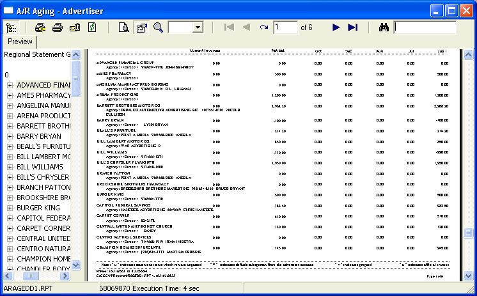Toggle the group tree icon
477x296 pixels.
(12, 27)
